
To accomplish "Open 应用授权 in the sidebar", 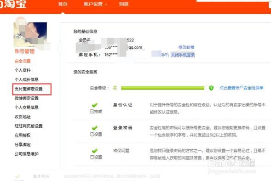I will (x=23, y=136).
